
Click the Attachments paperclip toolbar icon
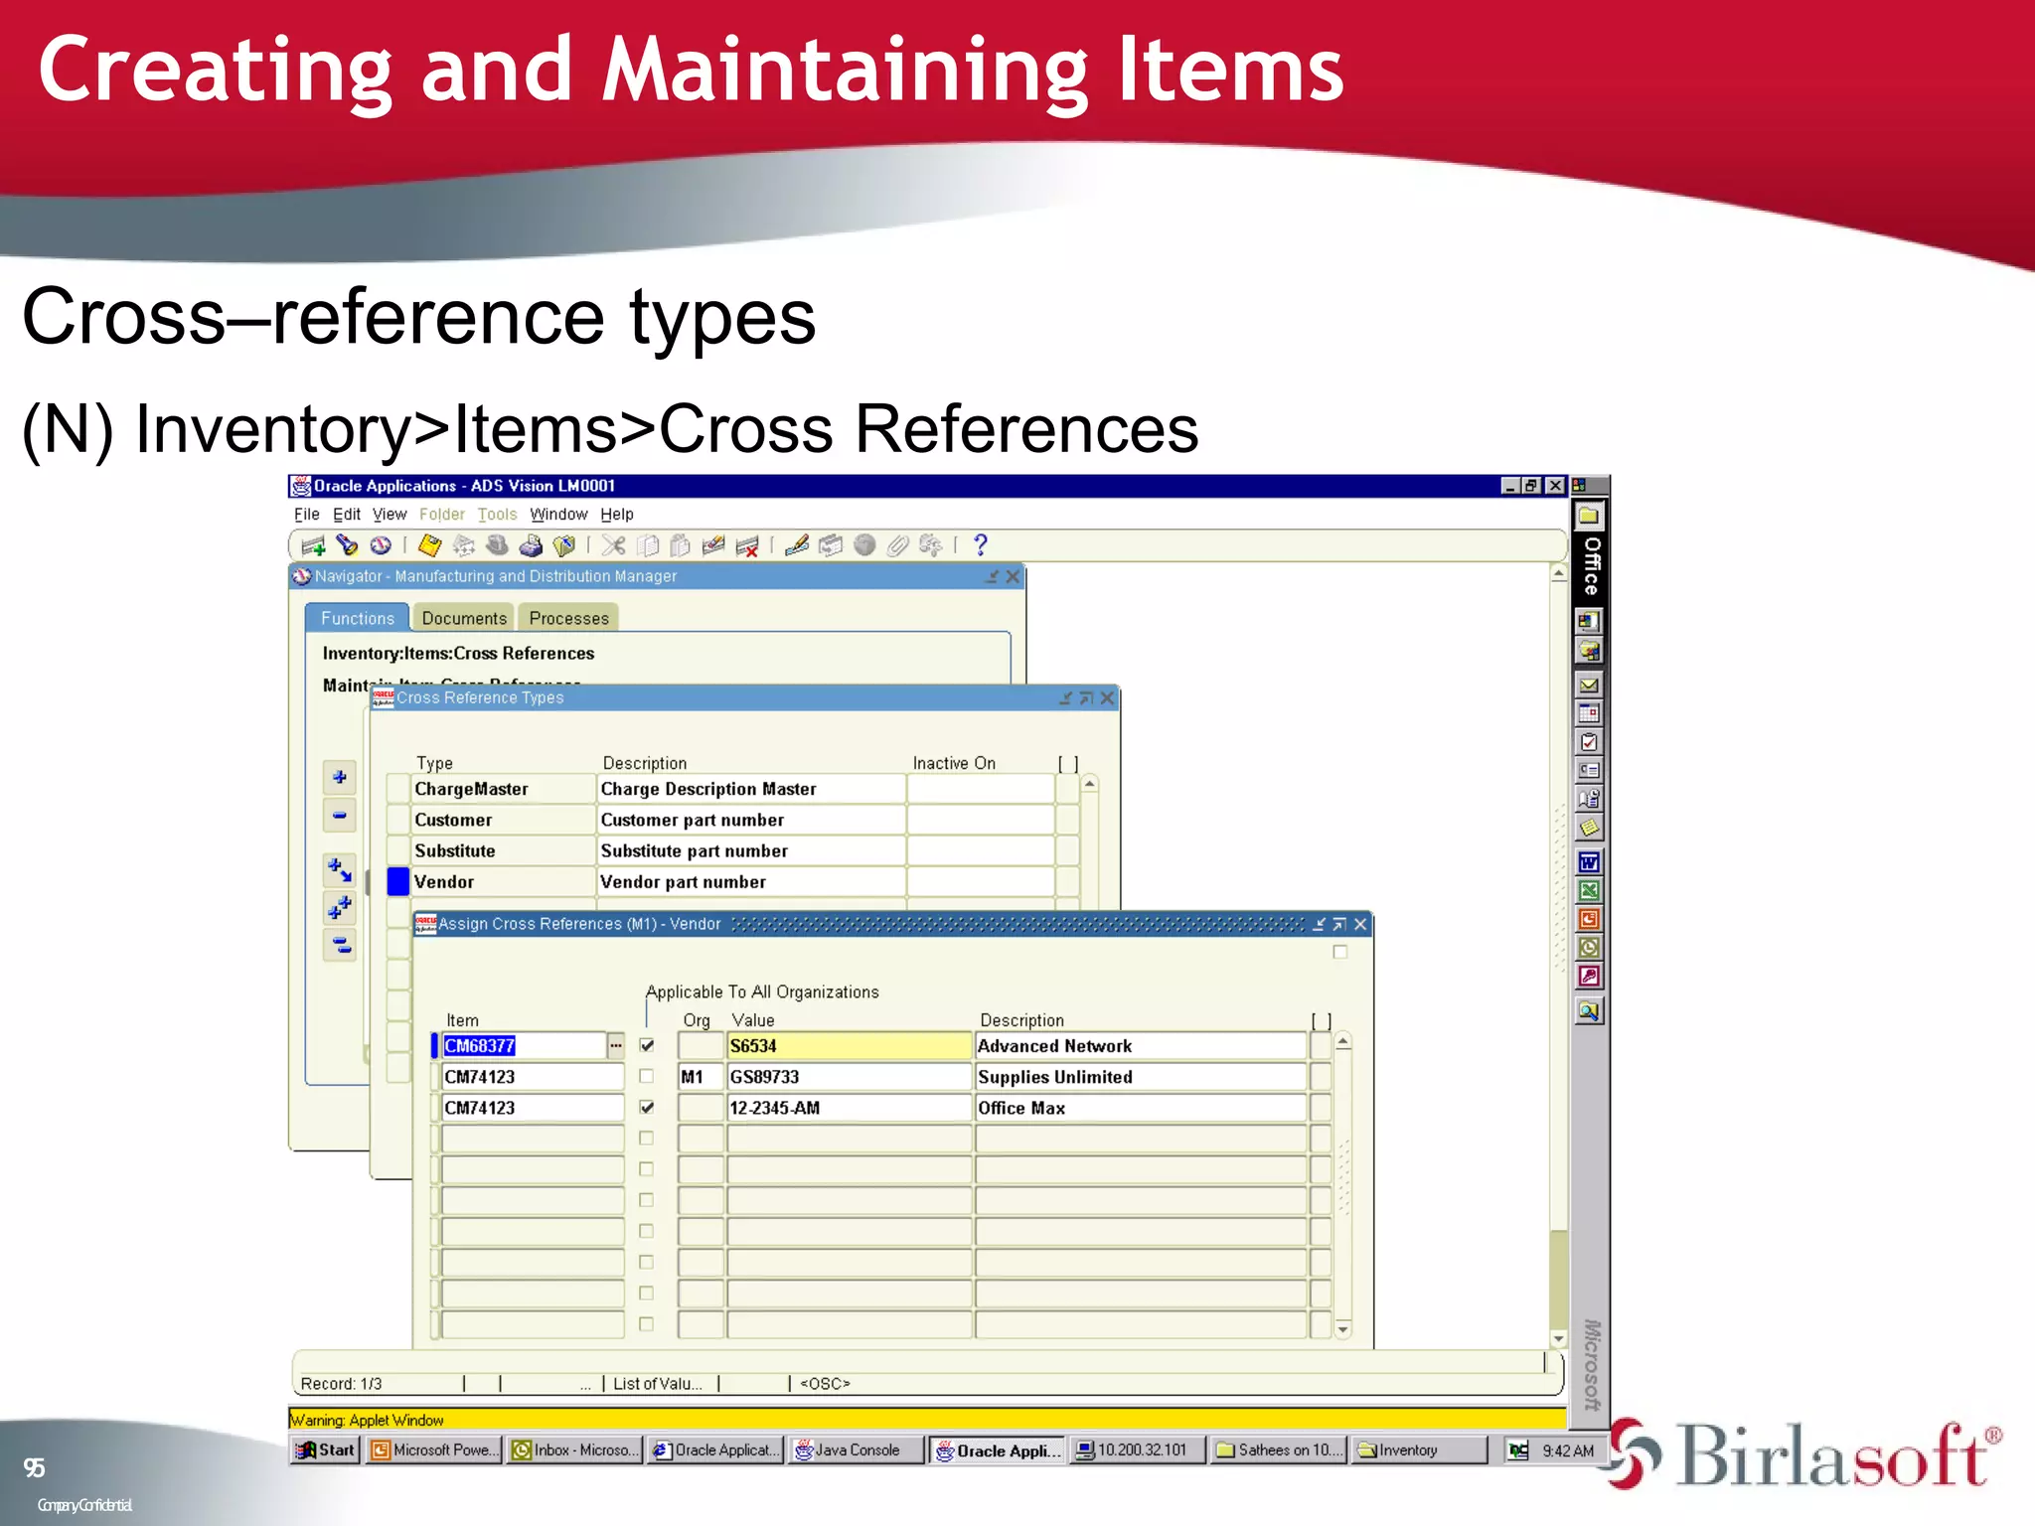(x=897, y=545)
